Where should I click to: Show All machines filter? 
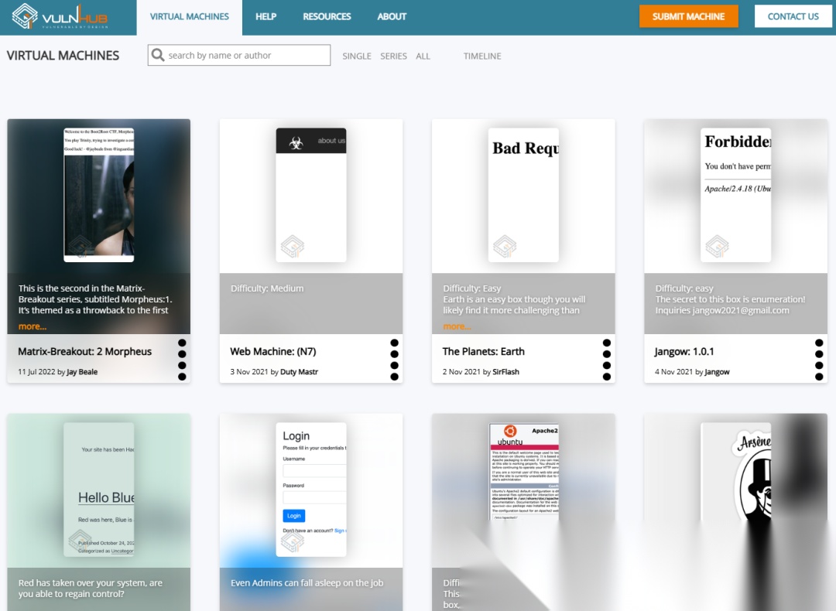[x=423, y=56]
